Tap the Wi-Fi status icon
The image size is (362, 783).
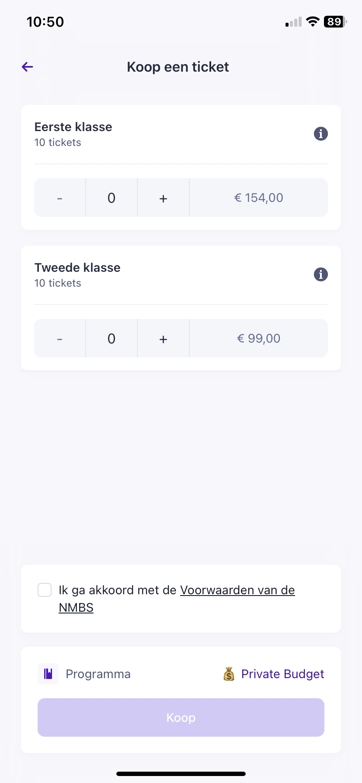coord(313,21)
